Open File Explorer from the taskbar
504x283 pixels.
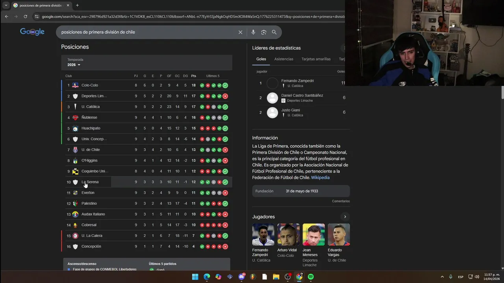click(276, 277)
